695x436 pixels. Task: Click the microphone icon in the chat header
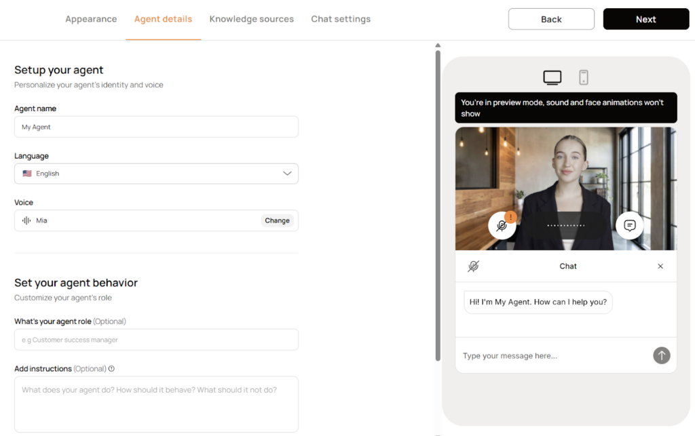coord(473,266)
